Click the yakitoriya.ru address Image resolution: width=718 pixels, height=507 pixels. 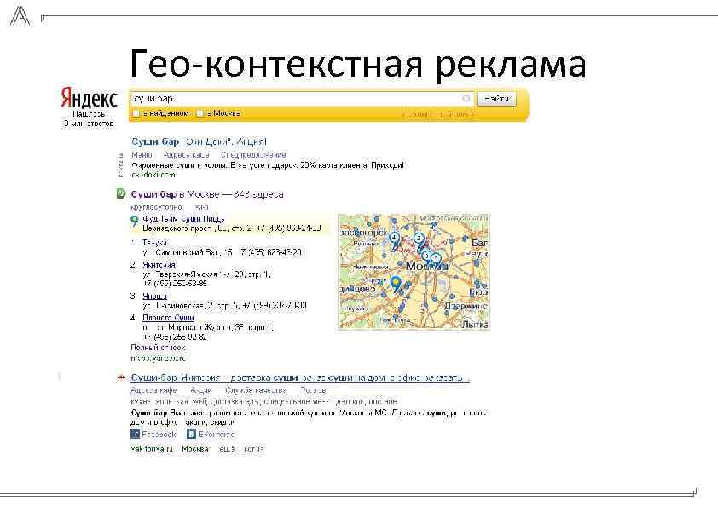pos(152,449)
